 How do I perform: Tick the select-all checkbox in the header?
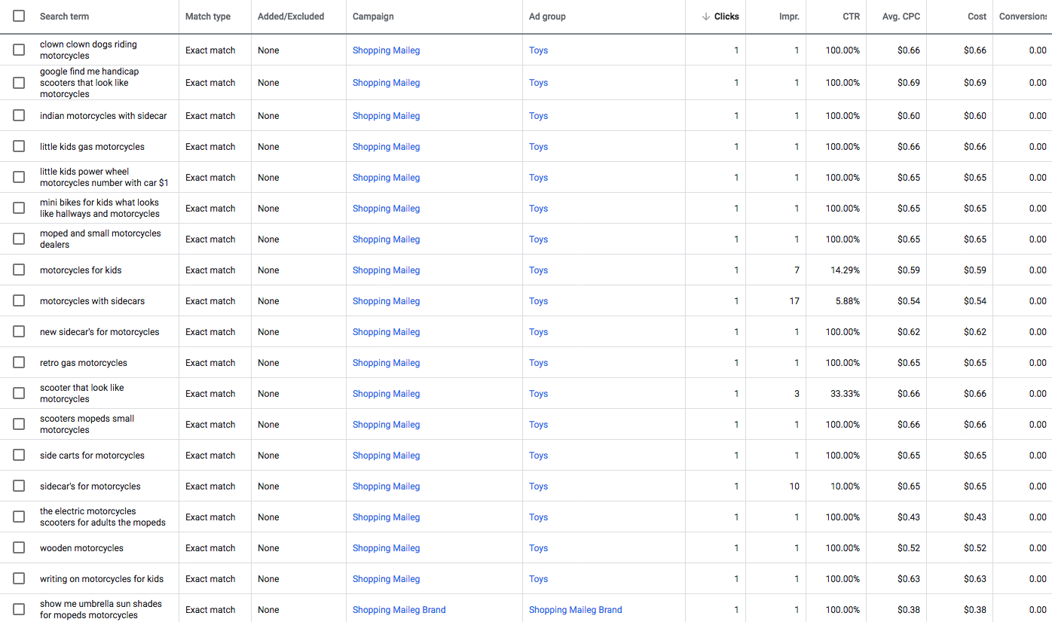pos(19,16)
